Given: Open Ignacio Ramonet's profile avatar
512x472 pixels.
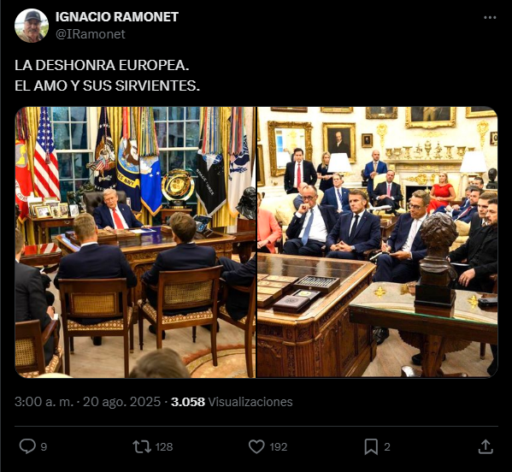Looking at the screenshot, I should click(x=32, y=26).
